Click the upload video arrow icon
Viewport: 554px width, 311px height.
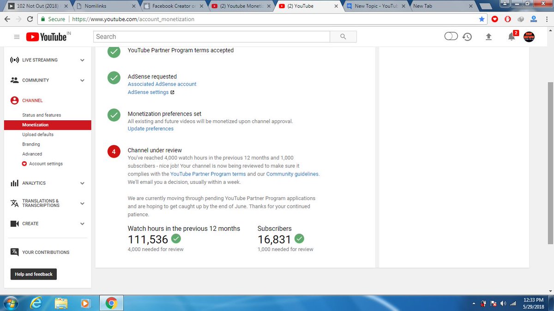(x=489, y=37)
